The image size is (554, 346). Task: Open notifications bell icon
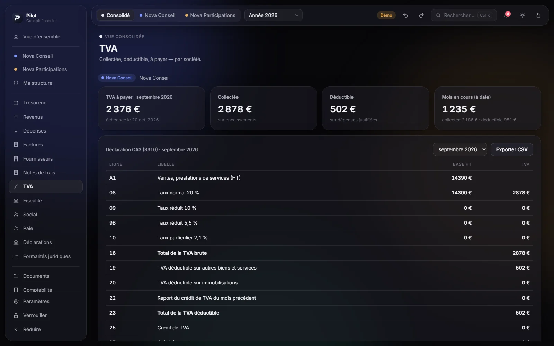(x=507, y=15)
